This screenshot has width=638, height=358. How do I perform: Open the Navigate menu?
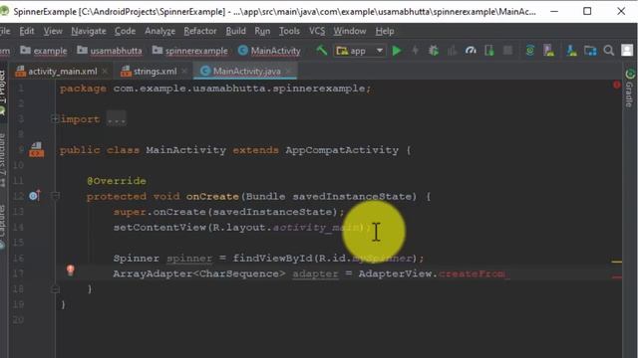[89, 31]
